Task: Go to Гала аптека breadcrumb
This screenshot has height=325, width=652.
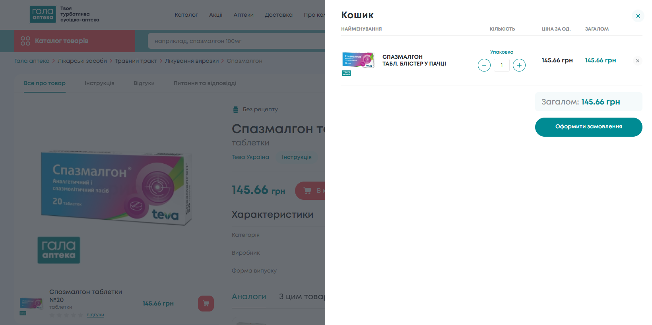Action: [32, 61]
